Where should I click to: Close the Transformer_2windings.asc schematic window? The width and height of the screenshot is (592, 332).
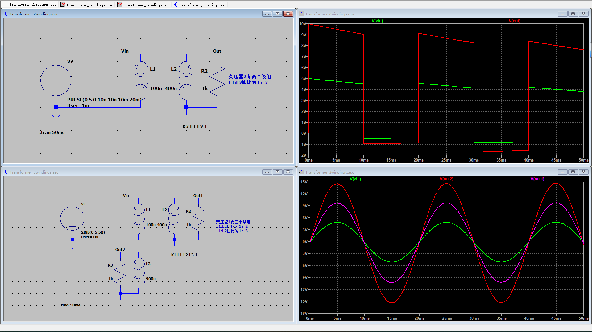point(288,14)
